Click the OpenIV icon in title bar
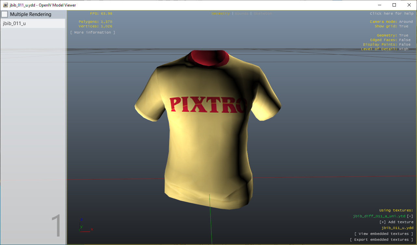The image size is (417, 245). click(x=5, y=5)
